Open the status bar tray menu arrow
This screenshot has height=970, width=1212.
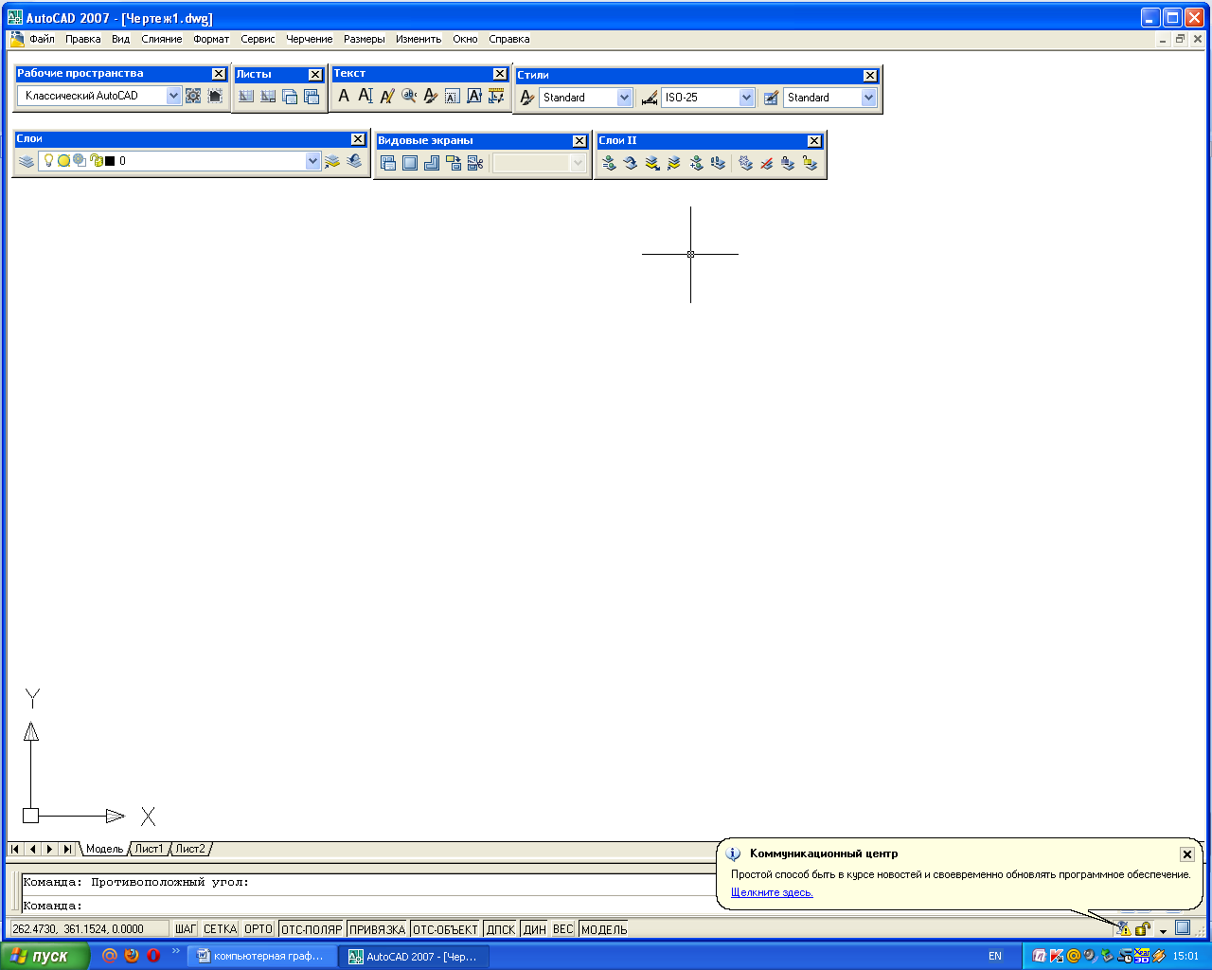(1163, 930)
